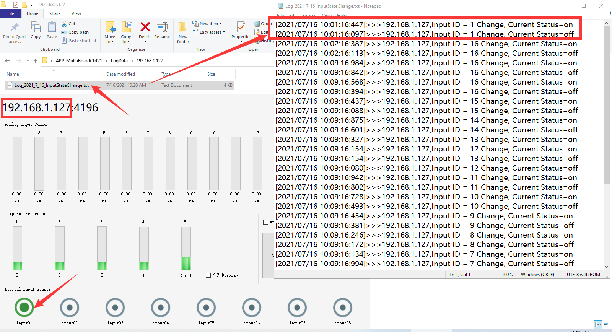612x332 pixels.
Task: Select Log_2021_7_16_InputStateChange.txt file
Action: click(51, 85)
